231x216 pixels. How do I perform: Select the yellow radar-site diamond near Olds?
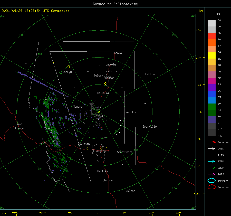pyautogui.click(x=98, y=112)
